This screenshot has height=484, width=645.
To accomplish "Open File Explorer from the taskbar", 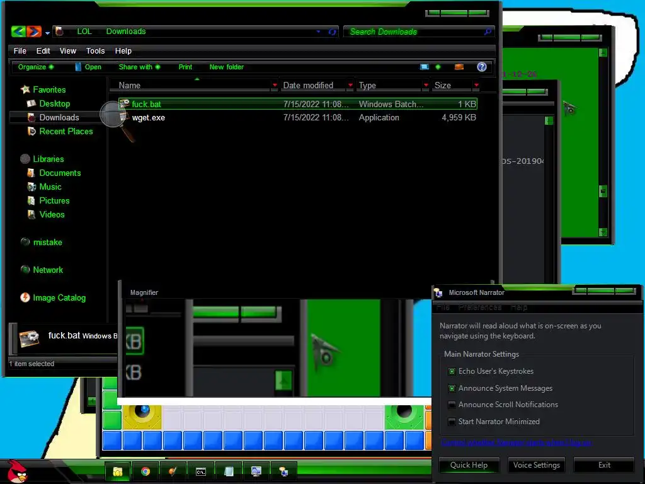I will tap(118, 471).
